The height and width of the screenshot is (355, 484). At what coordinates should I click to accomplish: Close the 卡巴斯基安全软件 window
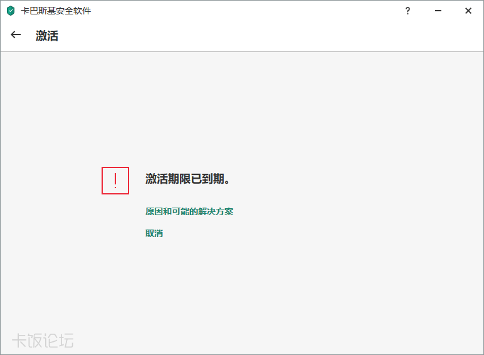pyautogui.click(x=468, y=11)
